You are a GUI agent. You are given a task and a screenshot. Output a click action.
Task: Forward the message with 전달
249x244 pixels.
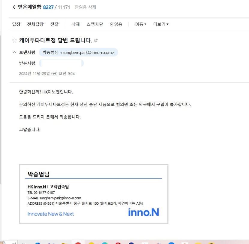point(54,24)
